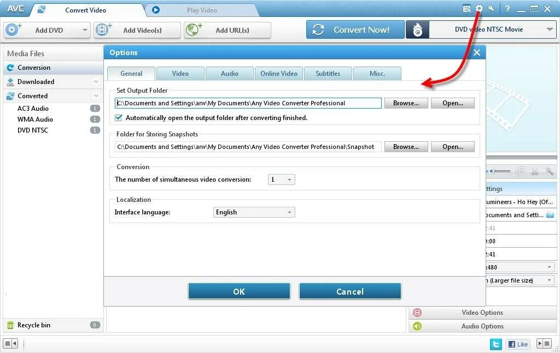
Task: Confirm the options with OK
Action: [240, 291]
